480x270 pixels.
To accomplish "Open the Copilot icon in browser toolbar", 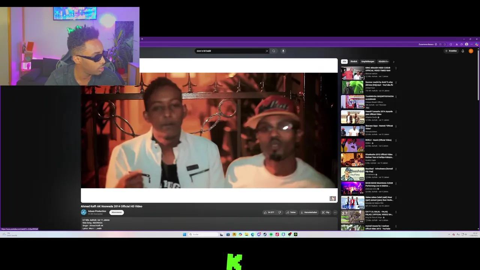I will 477,44.
